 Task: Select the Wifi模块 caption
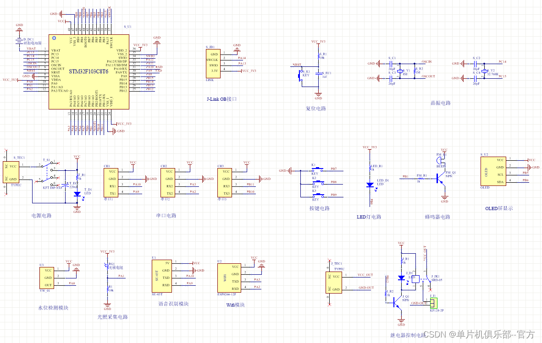[x=235, y=305]
